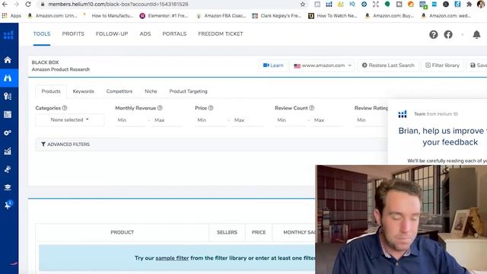Open the Elementor bookmark
Screen dimensions: 487x274
pyautogui.click(x=164, y=15)
